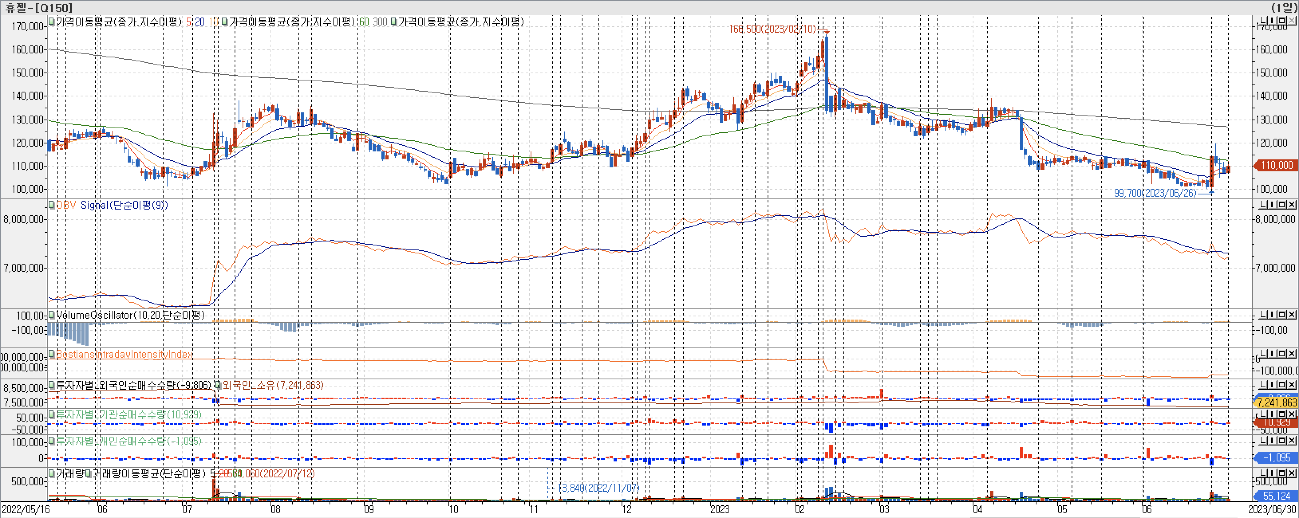Click the Signal(단순이평(9)) label text

point(124,205)
